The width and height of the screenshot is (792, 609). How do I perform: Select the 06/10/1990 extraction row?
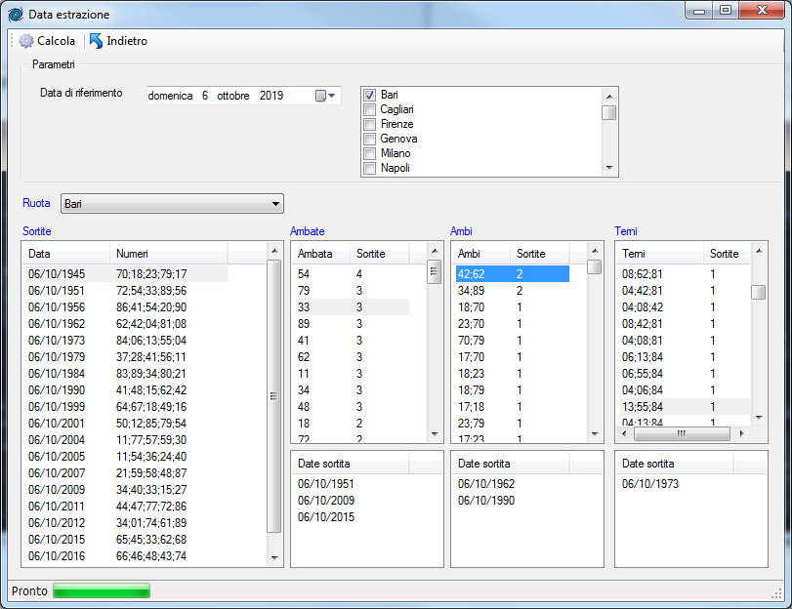coord(126,390)
